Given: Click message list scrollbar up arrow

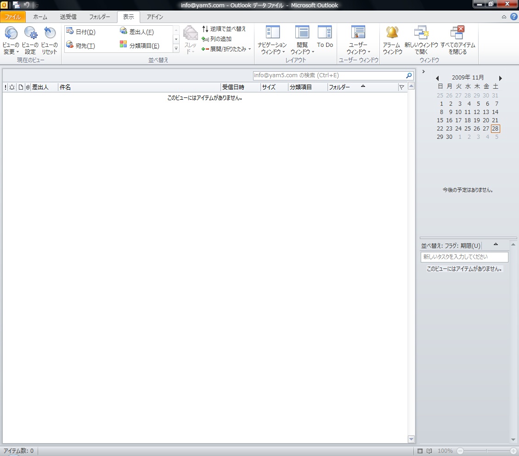Looking at the screenshot, I should [x=411, y=86].
